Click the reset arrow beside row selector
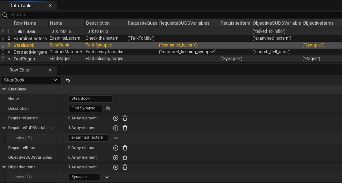The image size is (342, 183). (68, 80)
